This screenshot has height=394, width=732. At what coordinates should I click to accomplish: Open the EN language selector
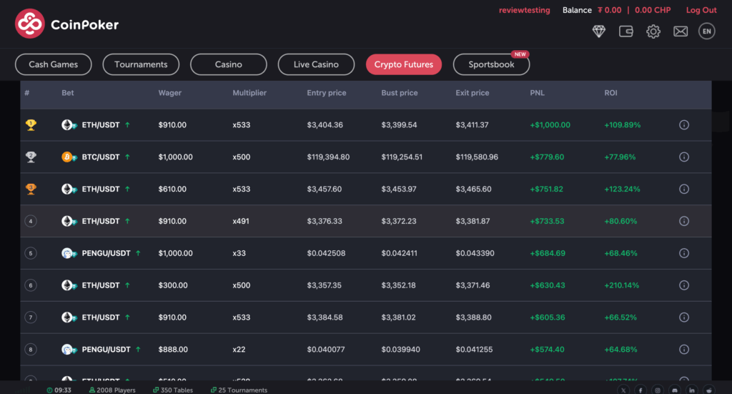(707, 31)
